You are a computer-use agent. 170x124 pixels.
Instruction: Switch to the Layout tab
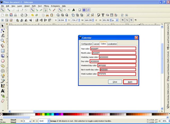tap(96, 44)
